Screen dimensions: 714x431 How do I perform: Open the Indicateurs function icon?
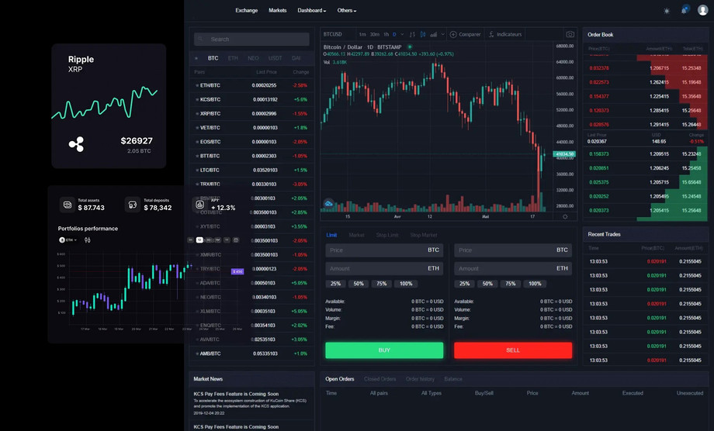pyautogui.click(x=490, y=34)
